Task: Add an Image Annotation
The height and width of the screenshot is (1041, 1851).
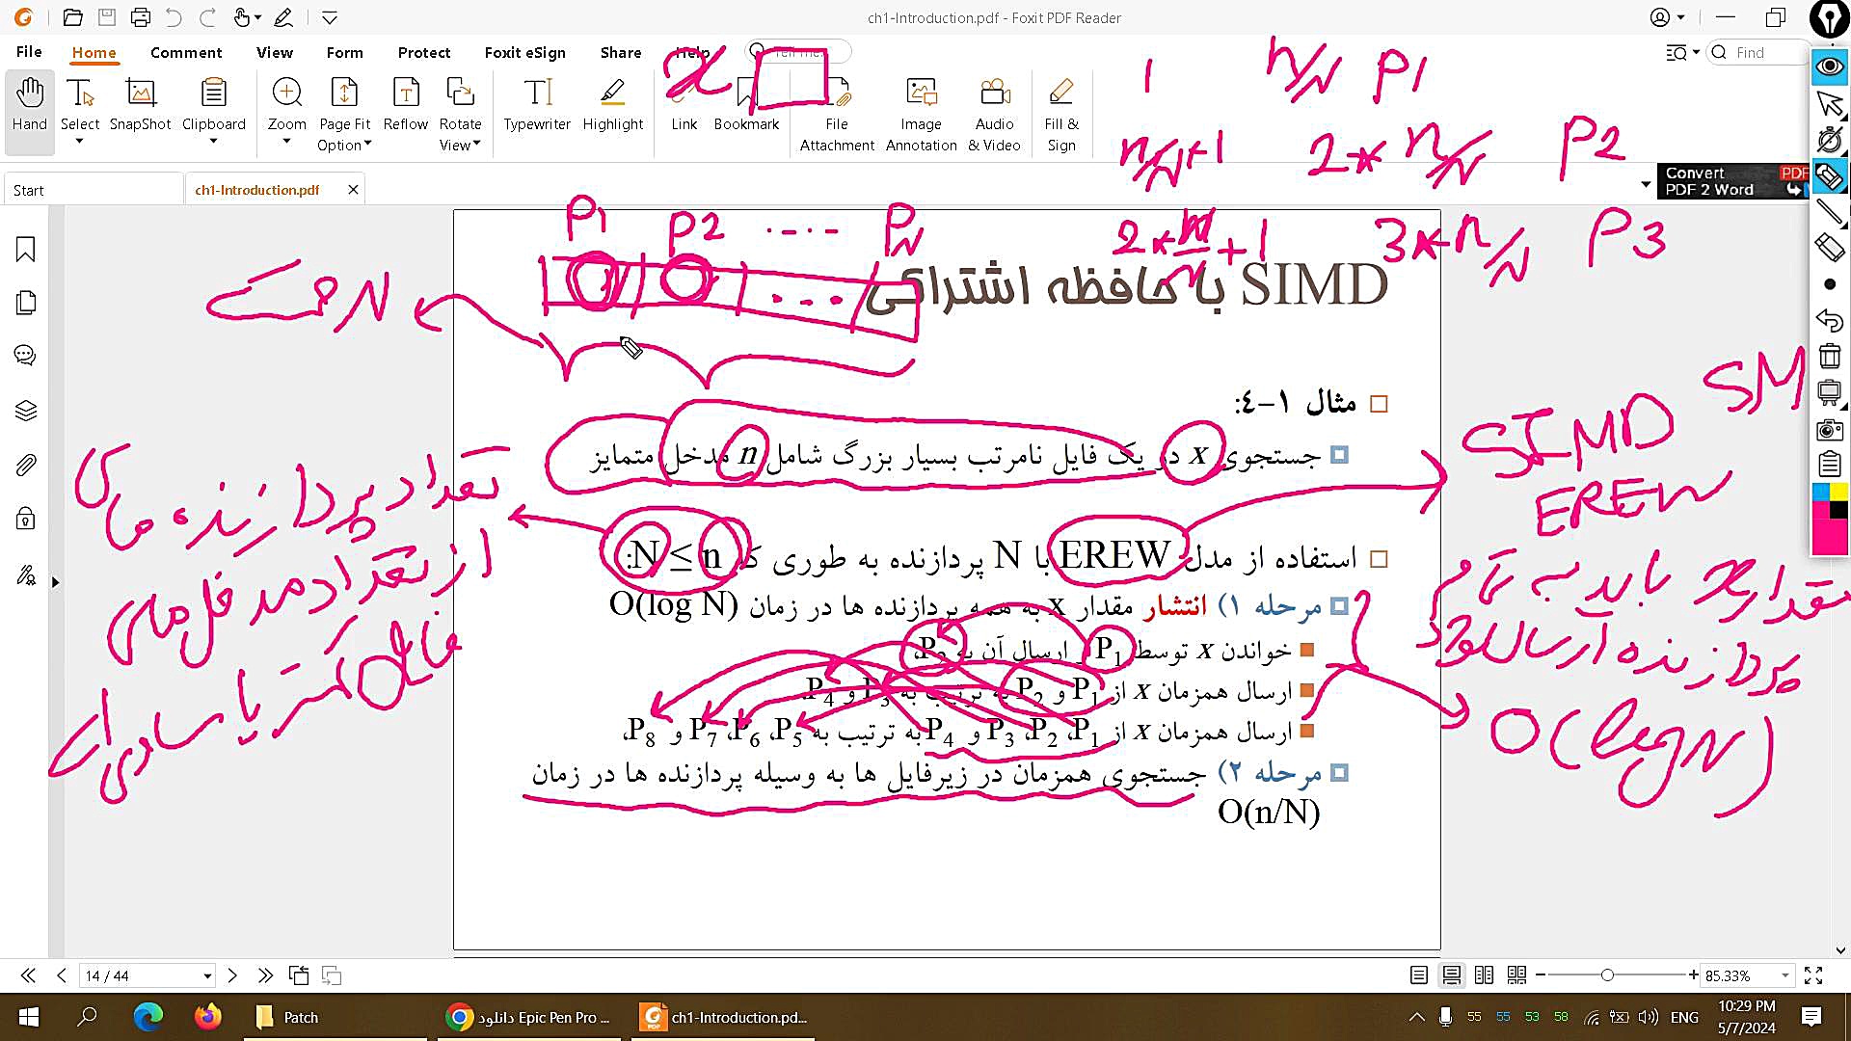Action: [922, 114]
